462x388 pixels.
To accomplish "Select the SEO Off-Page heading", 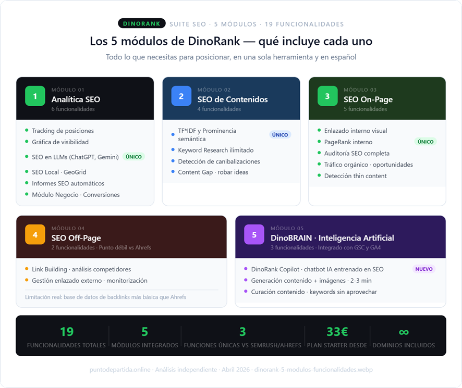I will [x=76, y=238].
